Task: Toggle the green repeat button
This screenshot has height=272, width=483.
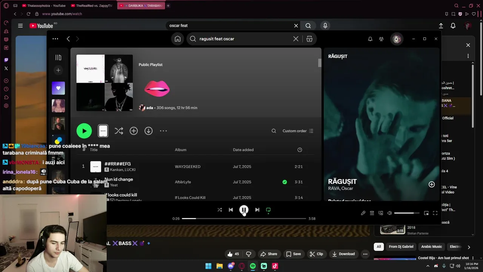Action: click(x=268, y=210)
